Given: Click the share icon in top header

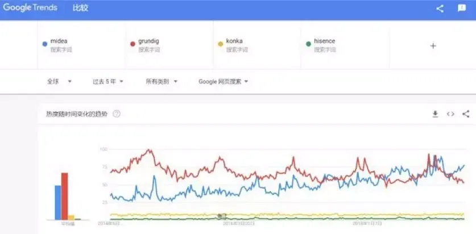Looking at the screenshot, I should point(440,9).
